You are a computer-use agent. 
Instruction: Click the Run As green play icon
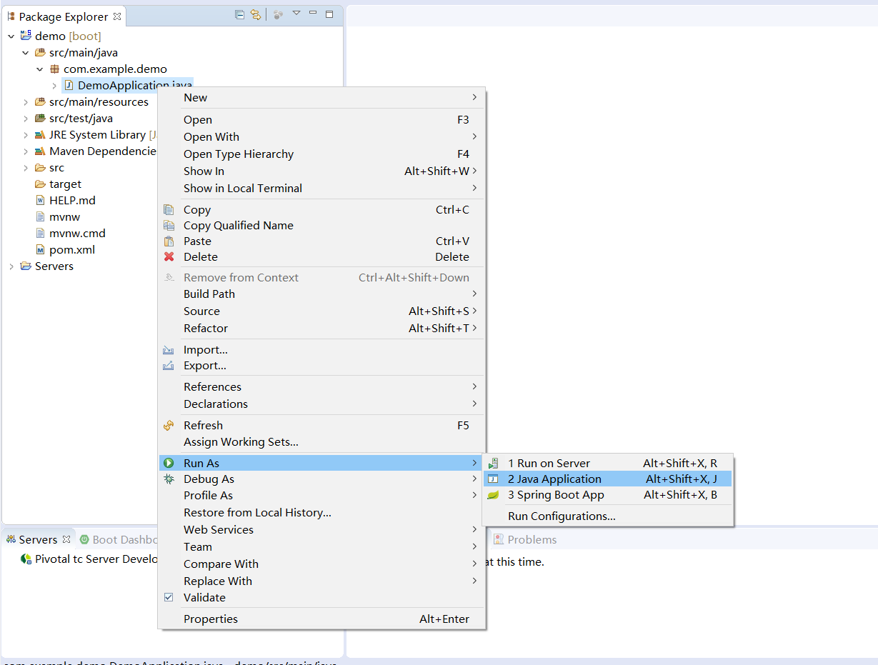170,462
